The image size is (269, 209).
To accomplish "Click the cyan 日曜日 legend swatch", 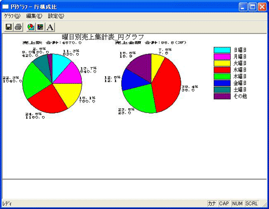I will 222,50.
